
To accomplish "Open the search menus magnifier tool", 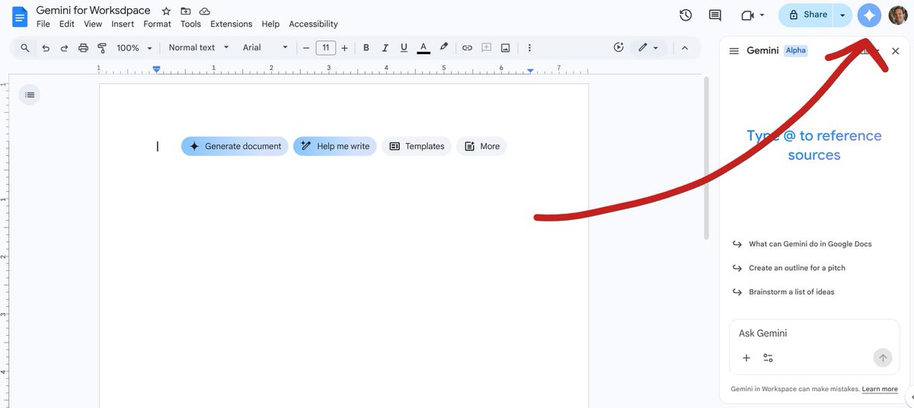I will [x=25, y=48].
